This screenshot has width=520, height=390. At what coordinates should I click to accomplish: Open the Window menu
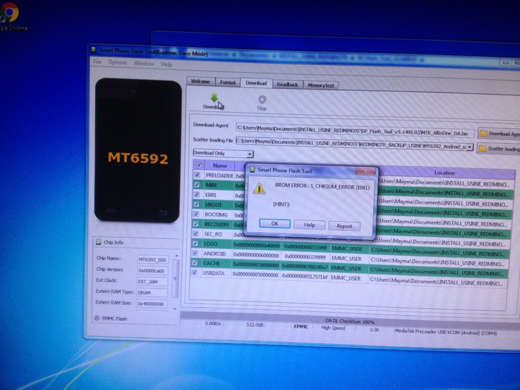pos(144,64)
